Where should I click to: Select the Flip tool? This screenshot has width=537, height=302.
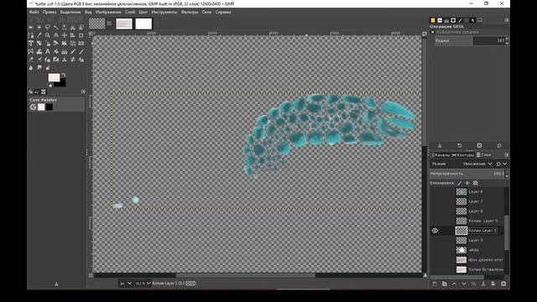(x=81, y=43)
